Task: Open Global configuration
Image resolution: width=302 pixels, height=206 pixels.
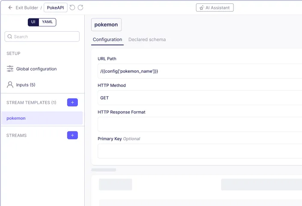Action: pos(32,69)
